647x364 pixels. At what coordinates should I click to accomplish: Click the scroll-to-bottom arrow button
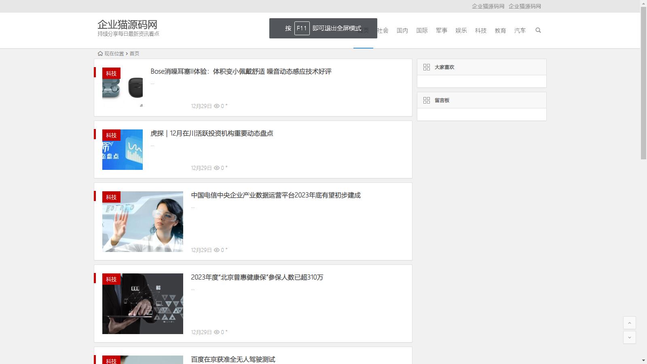pos(629,337)
